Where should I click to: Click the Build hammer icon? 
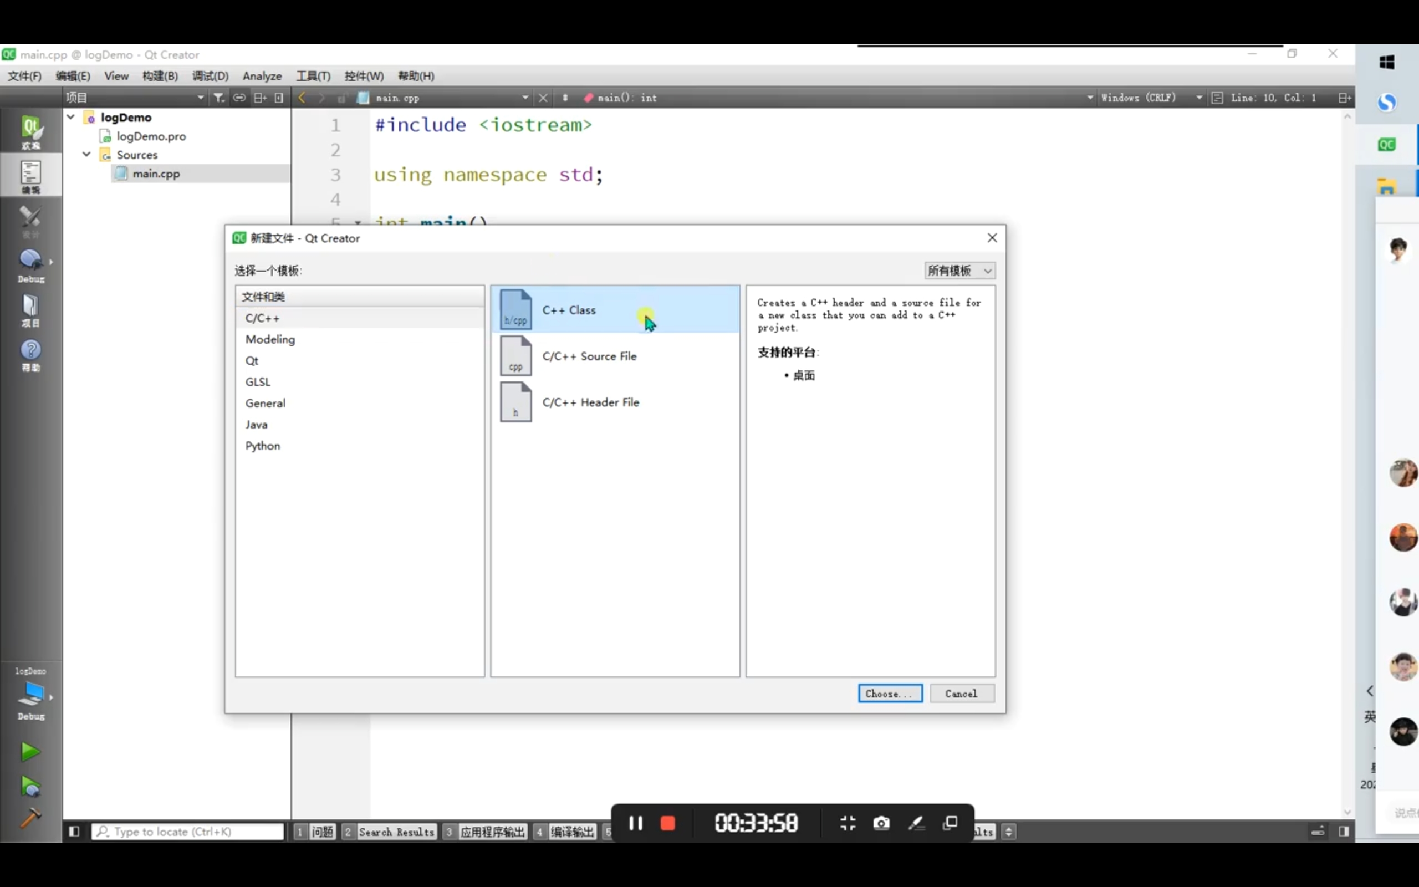[30, 817]
